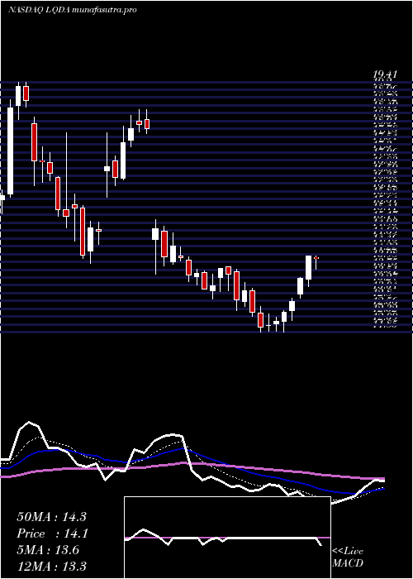Image resolution: width=413 pixels, height=579 pixels.
Task: Click the 12MA : 13.3 value
Action: click(x=51, y=566)
